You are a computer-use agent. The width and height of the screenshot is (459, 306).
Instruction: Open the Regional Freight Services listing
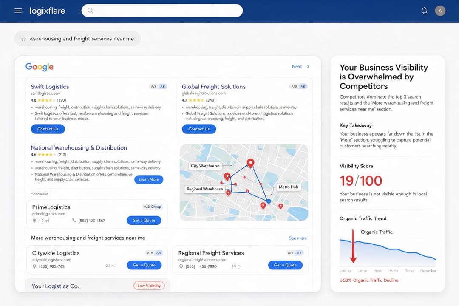(x=211, y=253)
